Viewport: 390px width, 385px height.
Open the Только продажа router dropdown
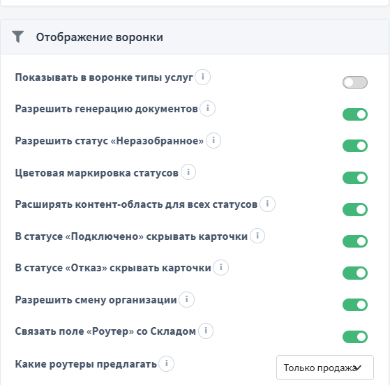[325, 368]
